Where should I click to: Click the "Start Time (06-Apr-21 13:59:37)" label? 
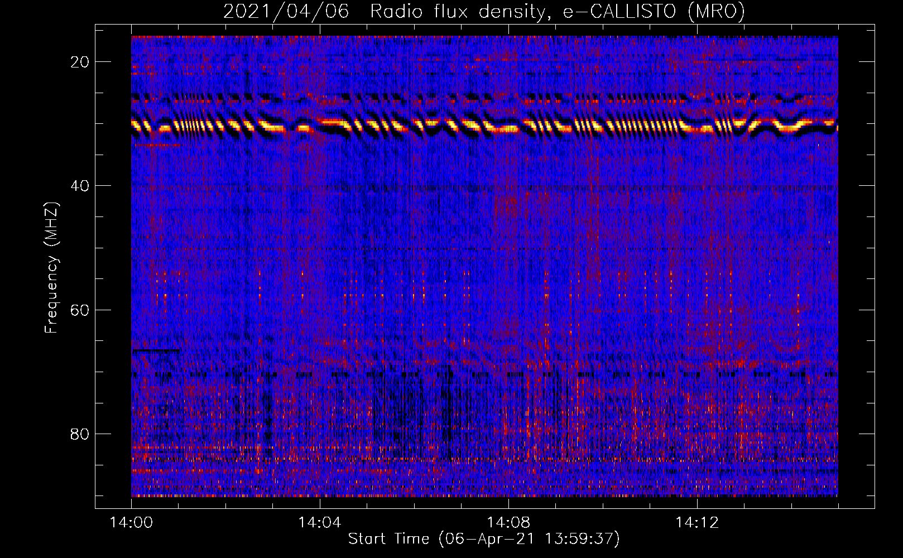tap(484, 539)
